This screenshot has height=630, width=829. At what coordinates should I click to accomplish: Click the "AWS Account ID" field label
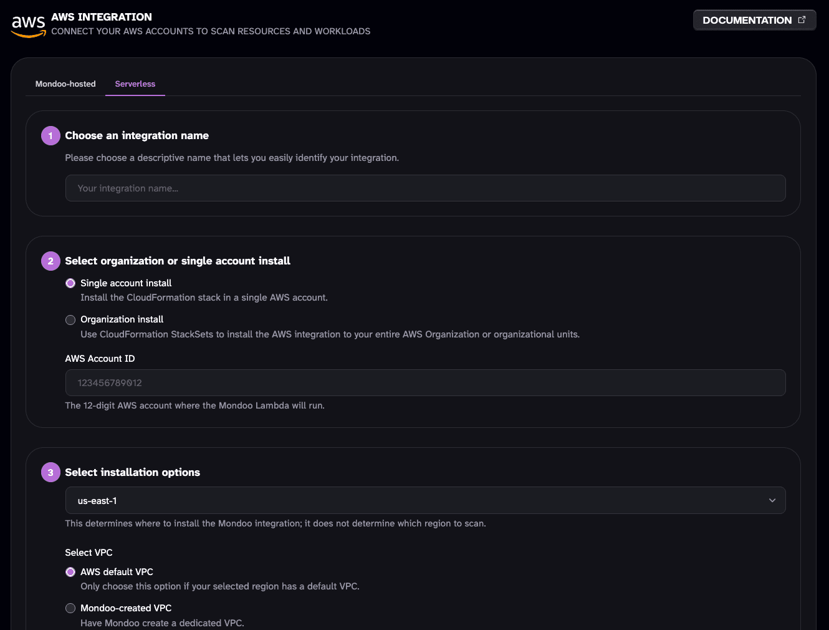[100, 359]
